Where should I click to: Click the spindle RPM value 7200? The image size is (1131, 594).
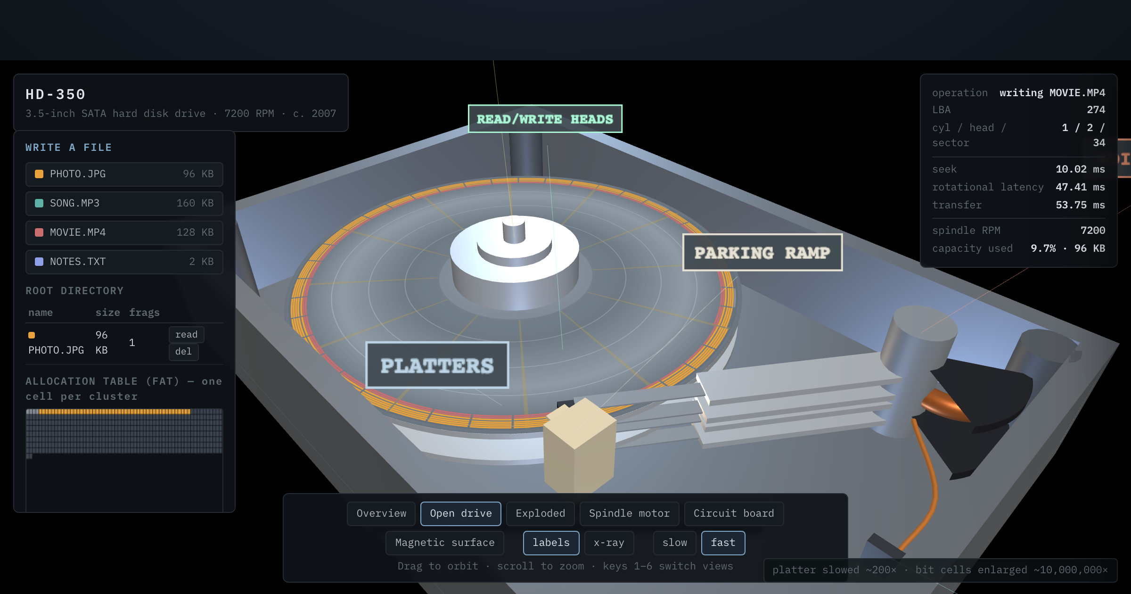pos(1093,231)
